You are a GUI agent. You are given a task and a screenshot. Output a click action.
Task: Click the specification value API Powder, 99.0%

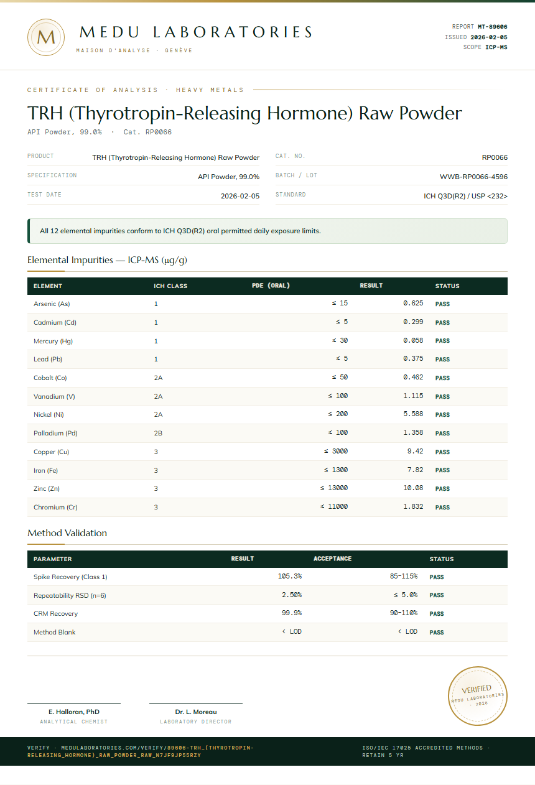tap(228, 177)
